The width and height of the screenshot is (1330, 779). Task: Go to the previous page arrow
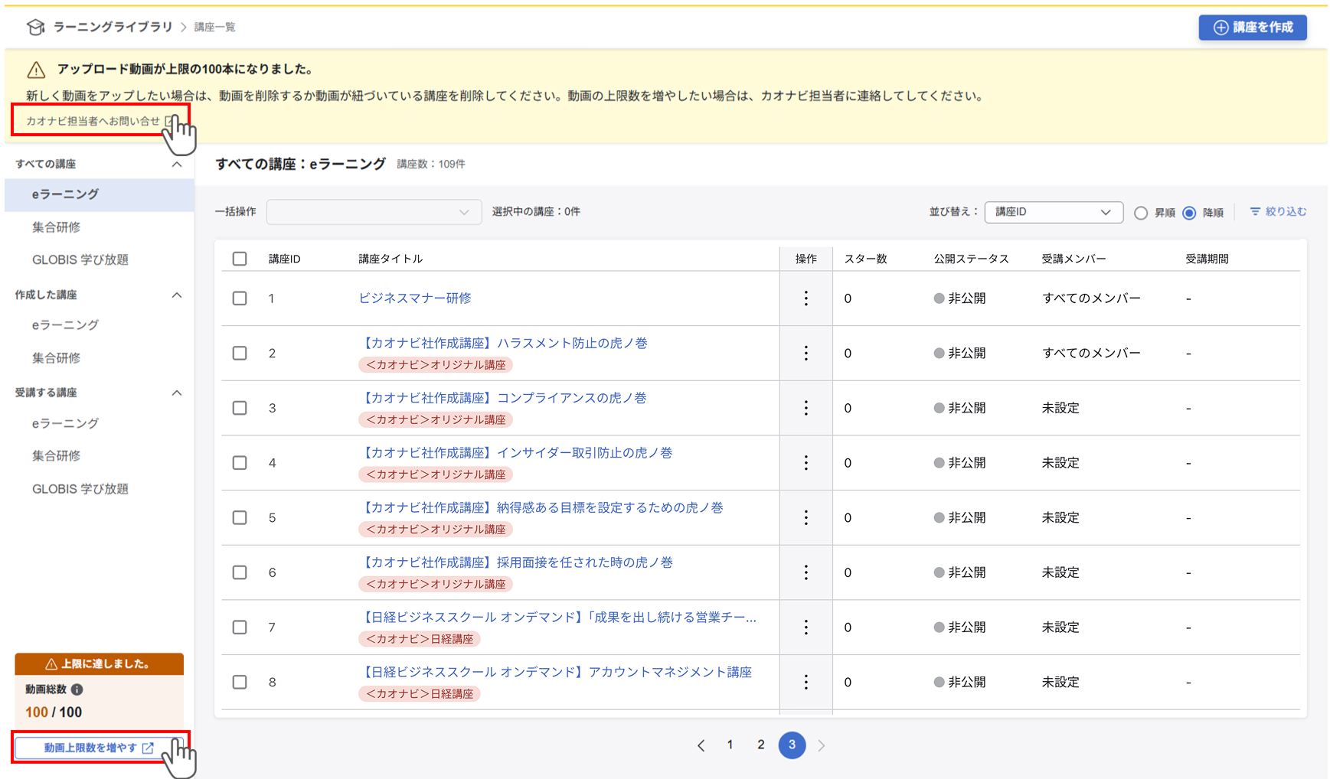tap(701, 745)
